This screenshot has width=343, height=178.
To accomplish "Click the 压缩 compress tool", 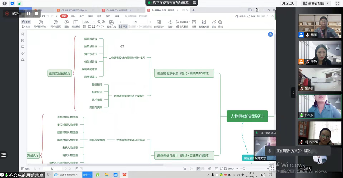I will pyautogui.click(x=194, y=23).
